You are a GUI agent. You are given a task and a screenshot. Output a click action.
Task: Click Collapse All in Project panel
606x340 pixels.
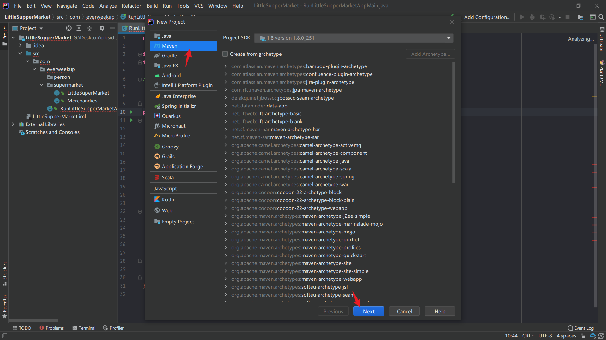tap(89, 28)
